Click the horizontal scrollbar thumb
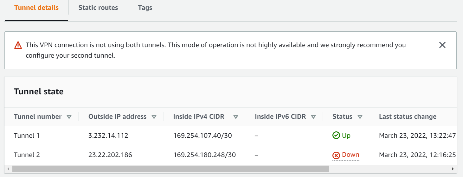This screenshot has height=177, width=463. [170, 169]
